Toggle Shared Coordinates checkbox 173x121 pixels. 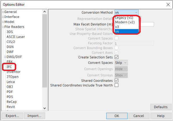116,80
